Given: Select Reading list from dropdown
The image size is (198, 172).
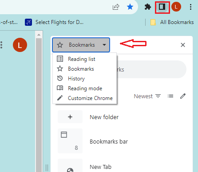Looking at the screenshot, I should pos(85,59).
